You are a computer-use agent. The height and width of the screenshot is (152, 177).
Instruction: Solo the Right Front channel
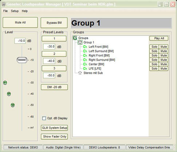154,55
